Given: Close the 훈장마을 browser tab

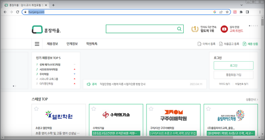Looking at the screenshot, I should pyautogui.click(x=46, y=5).
